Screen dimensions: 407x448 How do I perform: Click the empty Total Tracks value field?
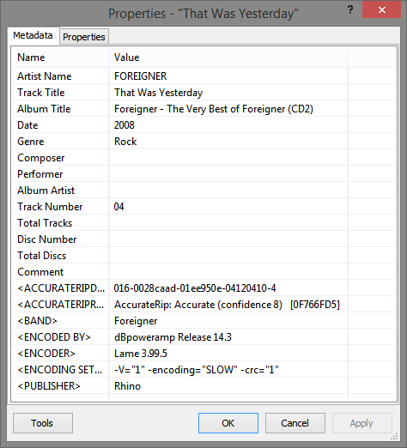(228, 223)
